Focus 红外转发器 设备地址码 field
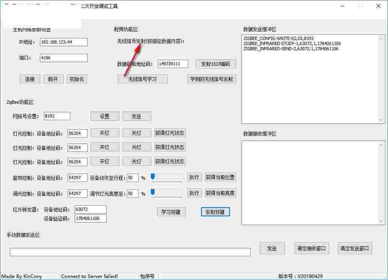Viewport: 388px width, 280px height. pyautogui.click(x=90, y=209)
